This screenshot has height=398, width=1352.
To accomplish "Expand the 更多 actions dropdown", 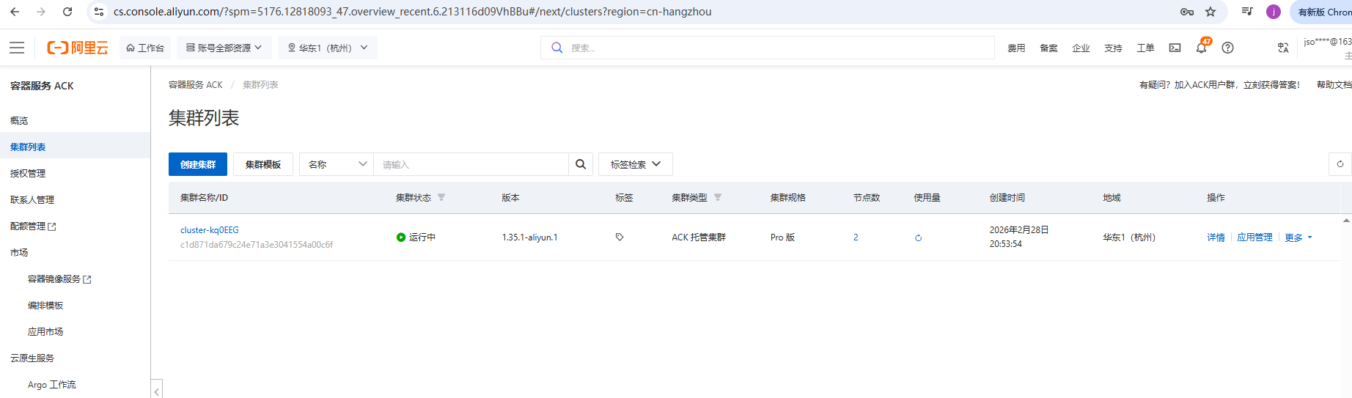I will (1298, 237).
